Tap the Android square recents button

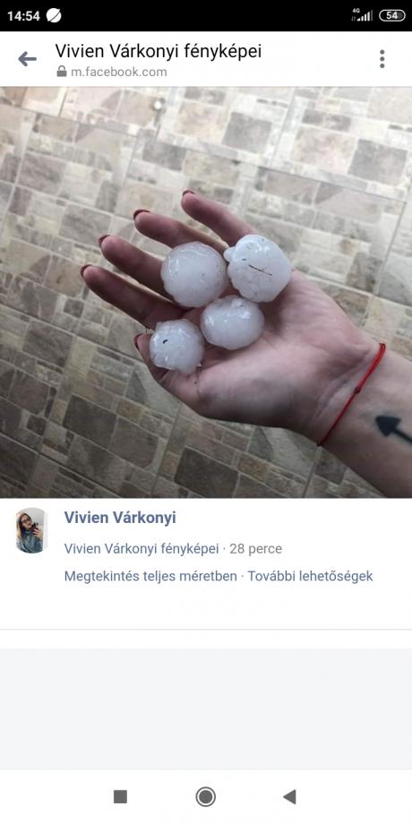point(120,796)
